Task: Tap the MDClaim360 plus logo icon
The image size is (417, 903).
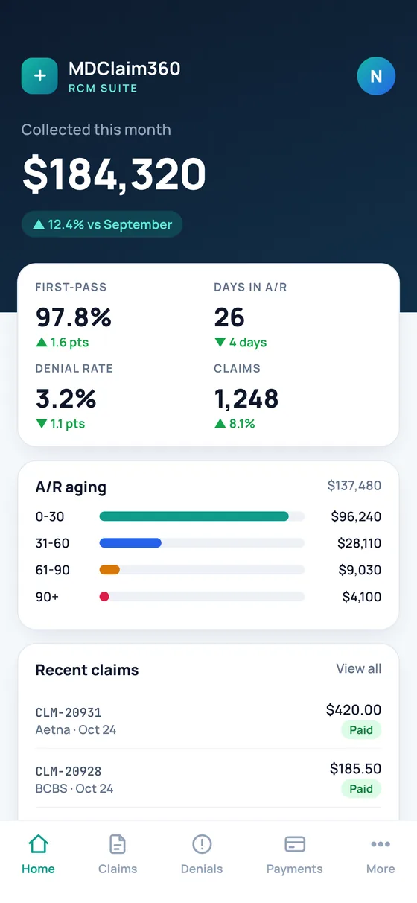Action: pyautogui.click(x=39, y=76)
